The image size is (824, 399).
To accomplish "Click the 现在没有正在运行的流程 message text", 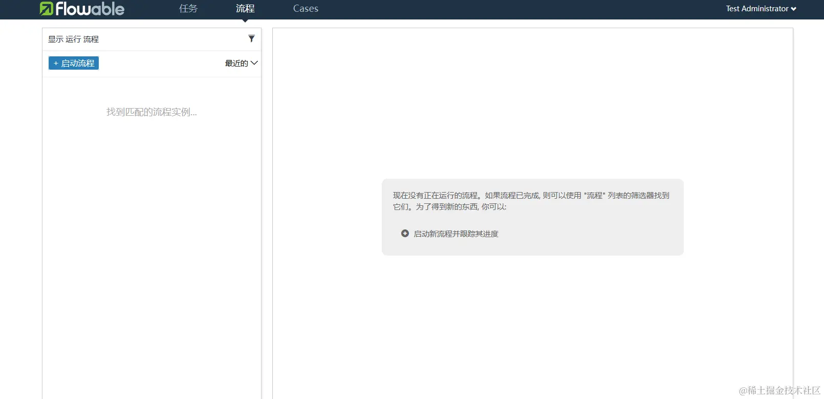I will (x=531, y=201).
